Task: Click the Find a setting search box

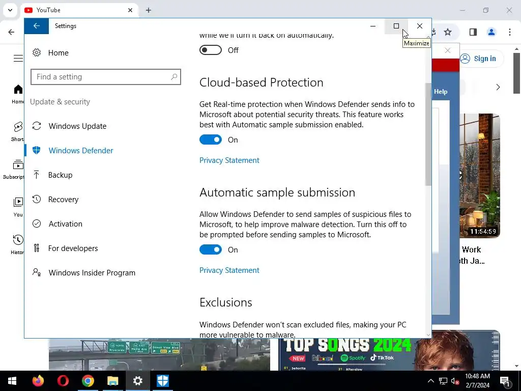Action: (x=106, y=77)
